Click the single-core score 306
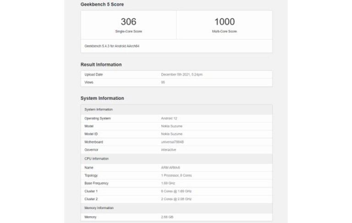Screen dimensions: 352x223 point(128,21)
